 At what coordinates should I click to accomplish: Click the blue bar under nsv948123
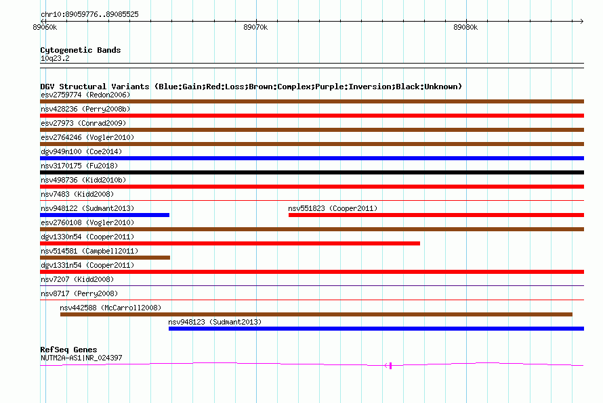click(x=376, y=329)
